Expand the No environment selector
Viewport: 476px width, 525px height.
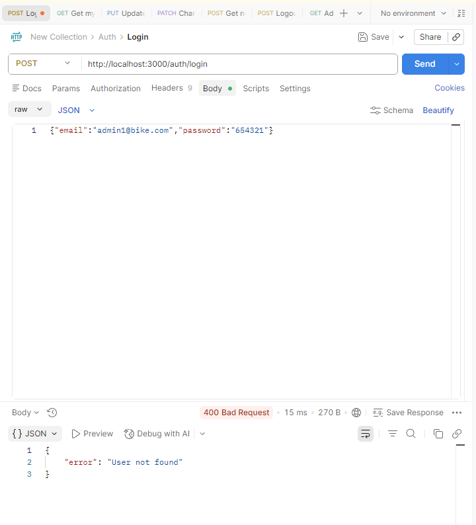coord(413,13)
